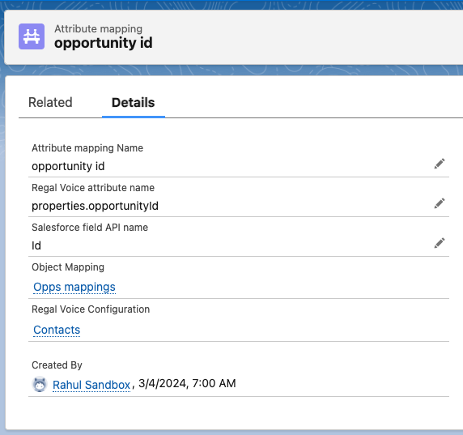Open the Rahul Sandbox user link

click(x=91, y=385)
